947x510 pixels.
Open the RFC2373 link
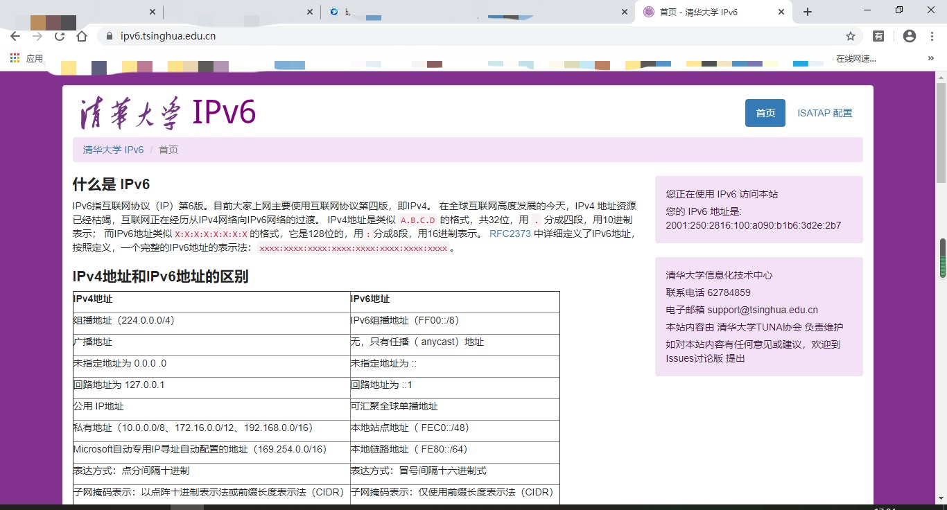coord(510,234)
